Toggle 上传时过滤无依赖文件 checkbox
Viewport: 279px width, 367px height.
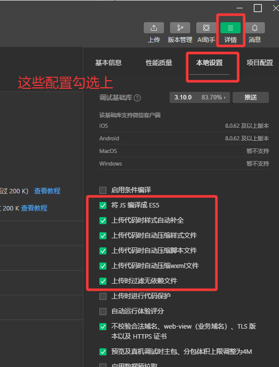point(103,281)
